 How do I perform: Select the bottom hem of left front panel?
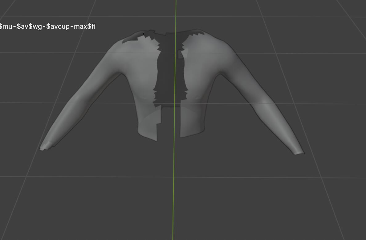pyautogui.click(x=148, y=135)
